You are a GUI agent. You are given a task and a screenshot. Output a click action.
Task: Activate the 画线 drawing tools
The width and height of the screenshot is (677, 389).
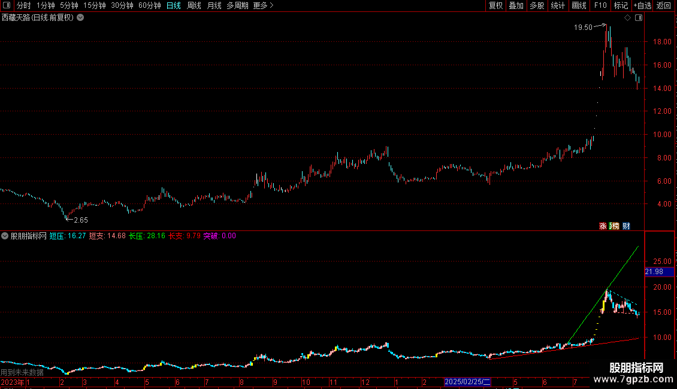point(579,5)
